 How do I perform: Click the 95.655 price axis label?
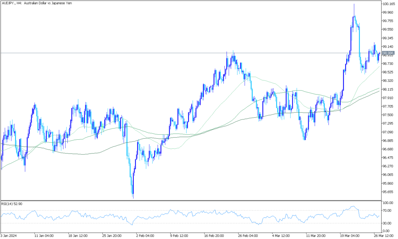pyautogui.click(x=388, y=192)
